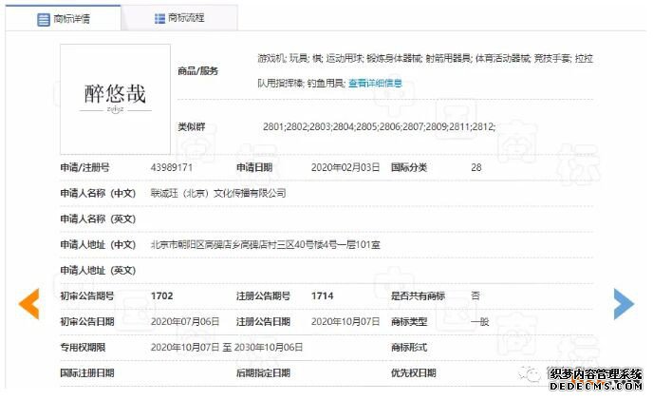Select registration number 43989171
This screenshot has height=400, width=653.
click(172, 167)
